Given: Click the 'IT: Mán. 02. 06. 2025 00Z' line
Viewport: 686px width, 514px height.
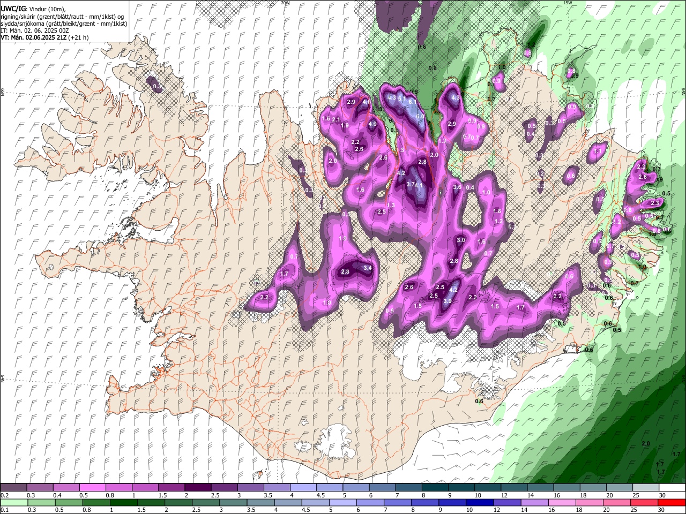Looking at the screenshot, I should pyautogui.click(x=35, y=31).
